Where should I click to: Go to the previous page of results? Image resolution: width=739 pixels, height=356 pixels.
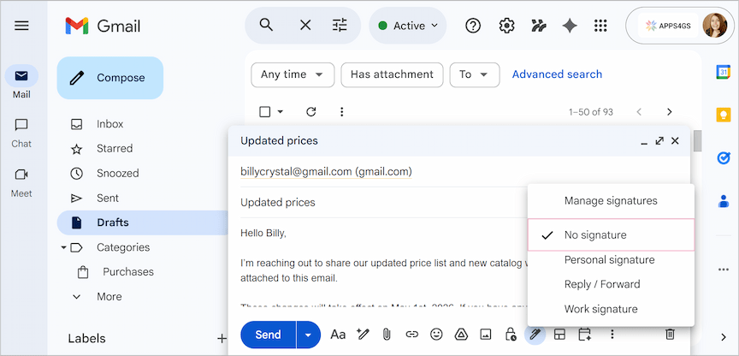[639, 112]
